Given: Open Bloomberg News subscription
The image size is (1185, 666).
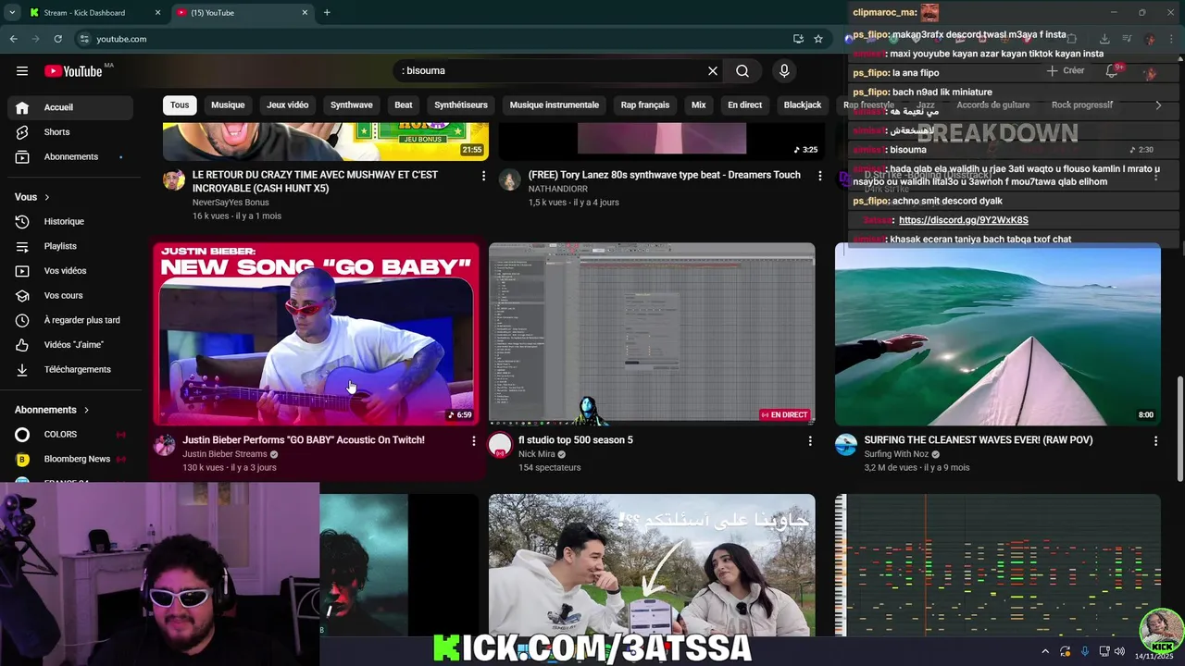Looking at the screenshot, I should 70,459.
